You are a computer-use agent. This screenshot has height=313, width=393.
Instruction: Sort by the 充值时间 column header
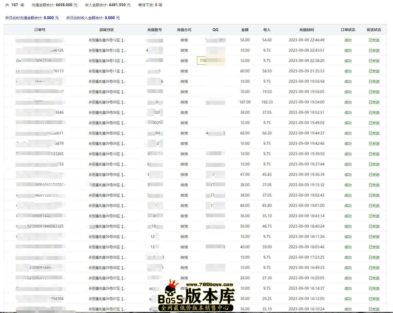tap(307, 29)
